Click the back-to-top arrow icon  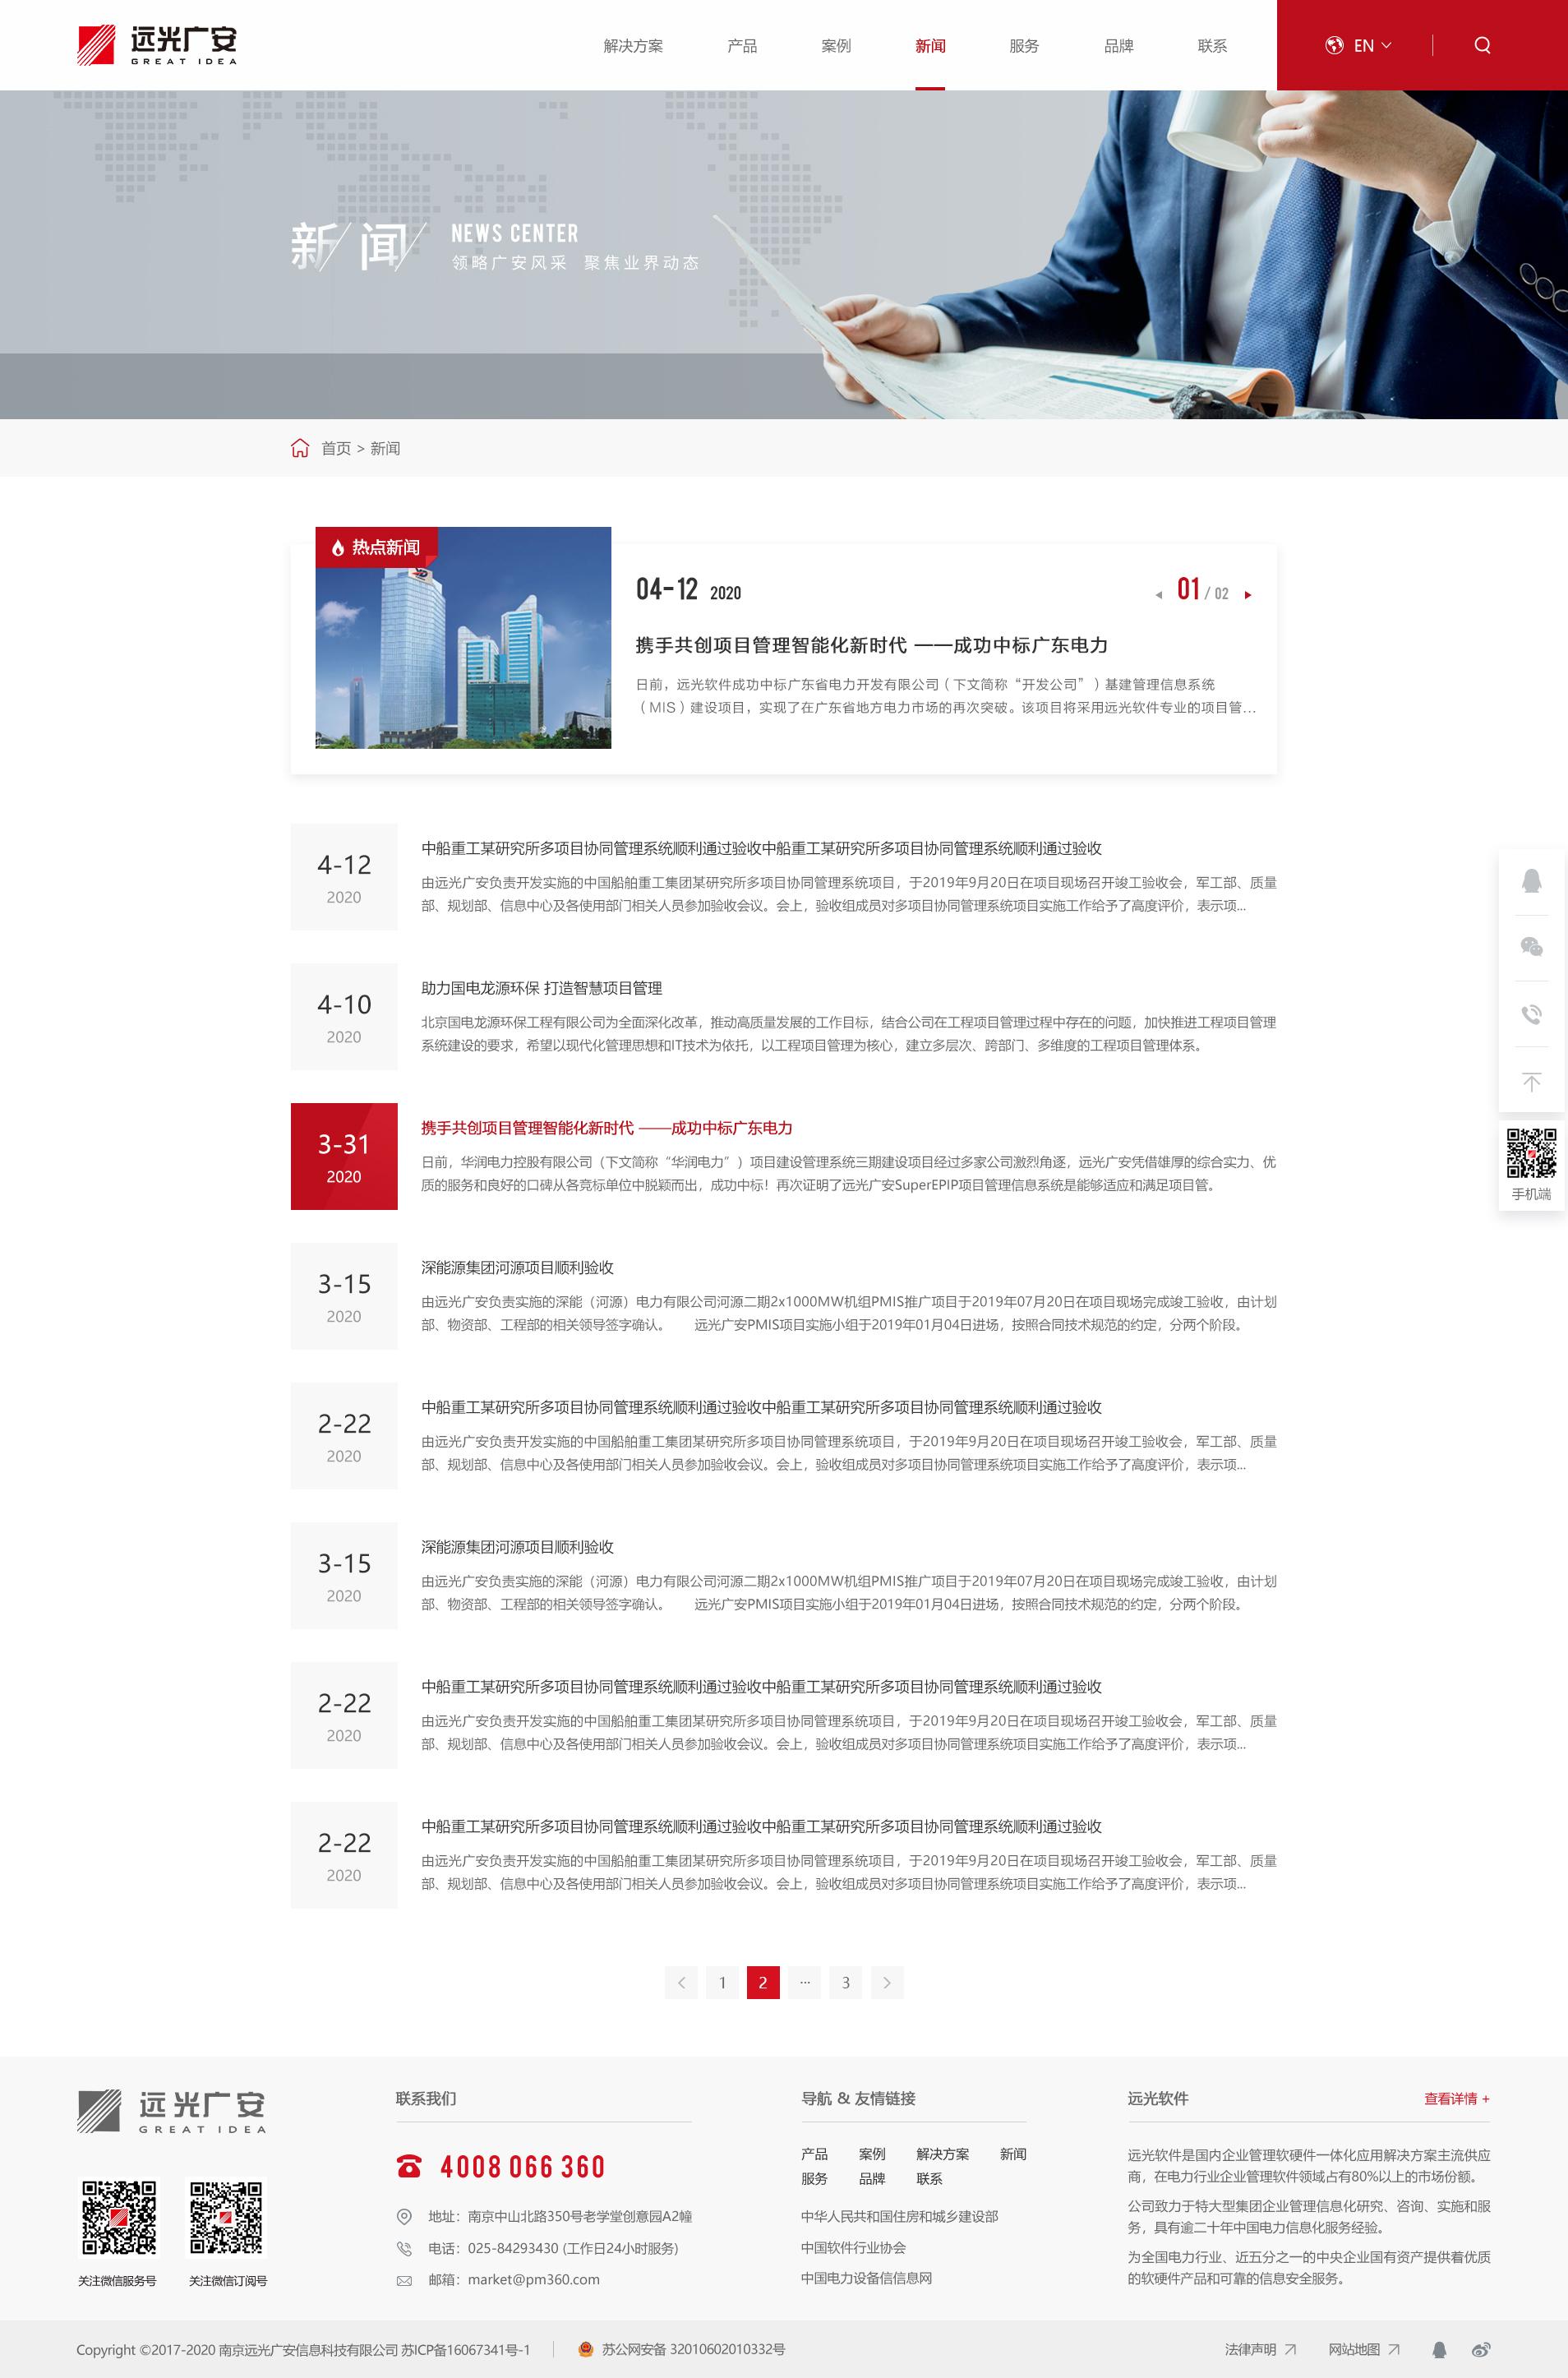(1531, 1081)
